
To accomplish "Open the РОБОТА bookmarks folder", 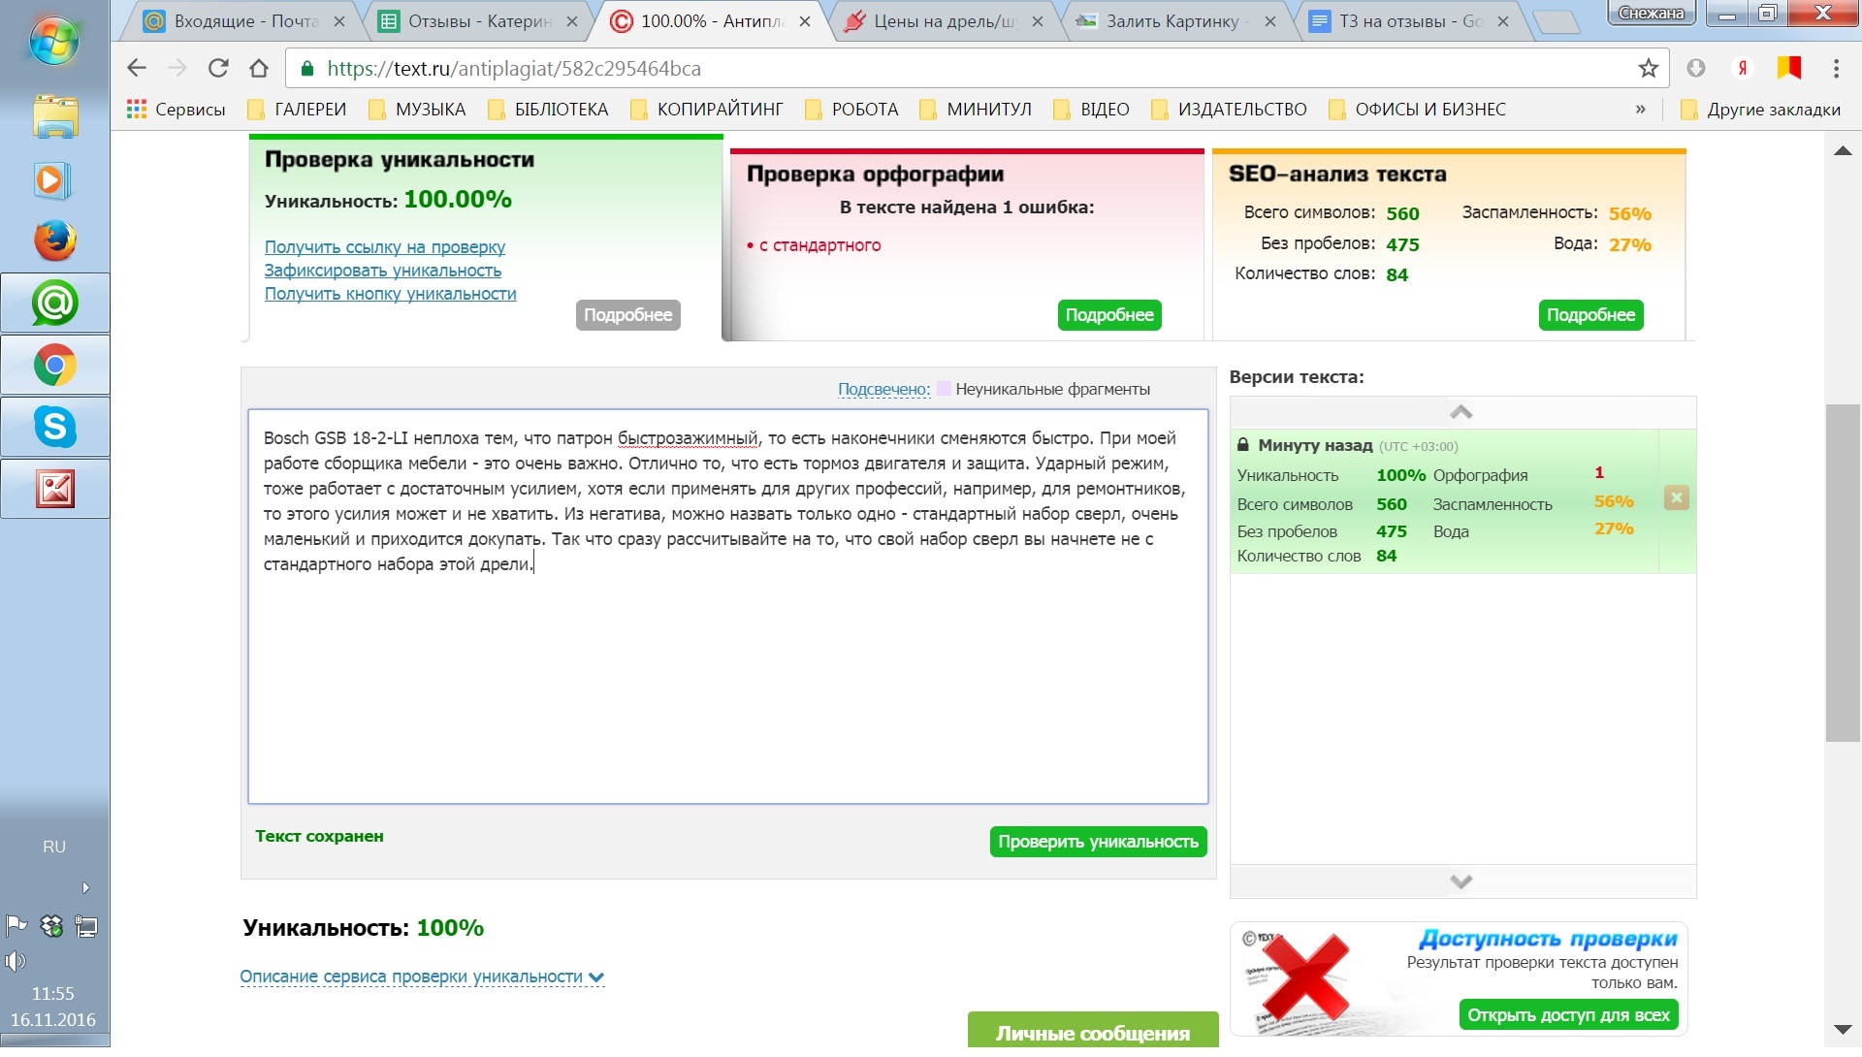I will [x=851, y=110].
